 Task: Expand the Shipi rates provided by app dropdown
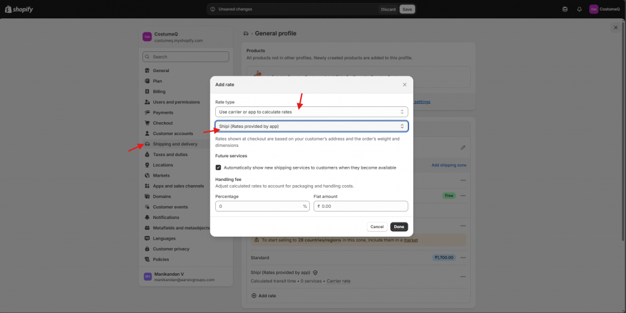pos(312,127)
